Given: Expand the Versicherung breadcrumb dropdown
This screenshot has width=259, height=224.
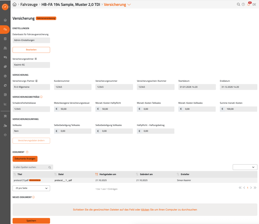Looking at the screenshot, I should click(x=129, y=5).
